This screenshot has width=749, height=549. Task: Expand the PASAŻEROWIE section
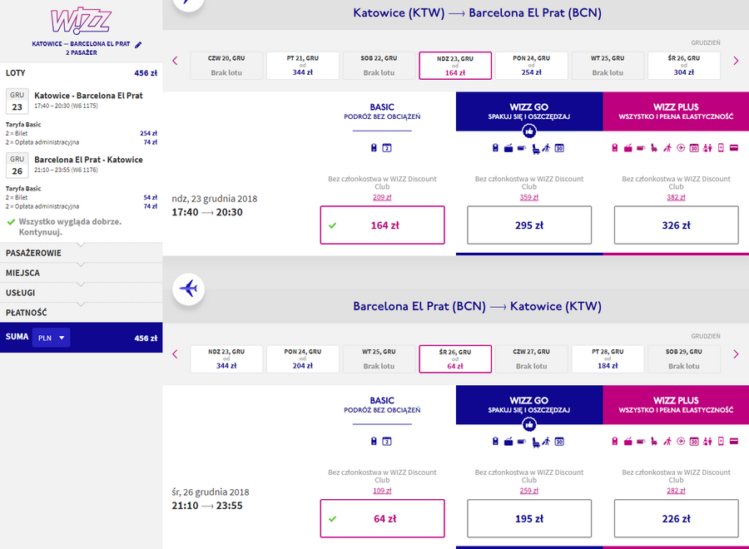click(x=82, y=253)
